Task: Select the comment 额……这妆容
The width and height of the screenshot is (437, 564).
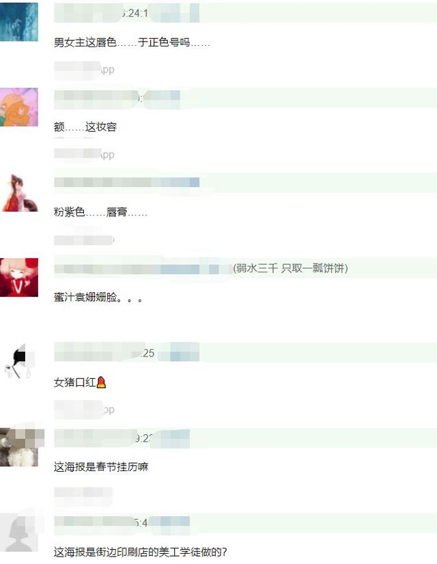Action: (x=85, y=127)
